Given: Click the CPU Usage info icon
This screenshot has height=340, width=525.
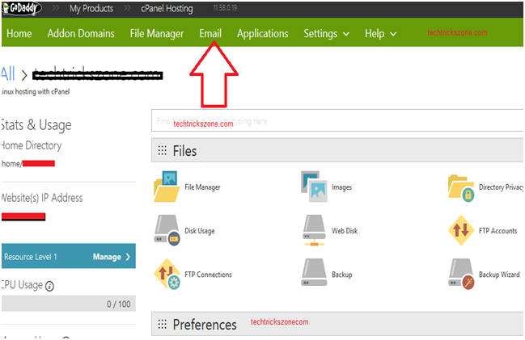Looking at the screenshot, I should click(50, 286).
